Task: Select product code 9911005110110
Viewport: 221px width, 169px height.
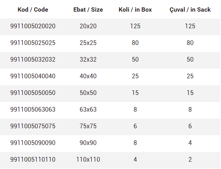Action: [x=33, y=160]
